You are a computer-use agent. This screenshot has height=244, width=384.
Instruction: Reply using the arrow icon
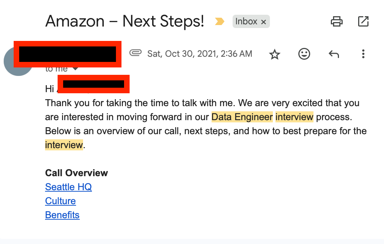pos(334,55)
